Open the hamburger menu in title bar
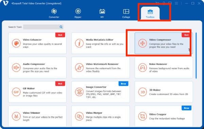Image resolution: width=204 pixels, height=129 pixels. (176, 3)
